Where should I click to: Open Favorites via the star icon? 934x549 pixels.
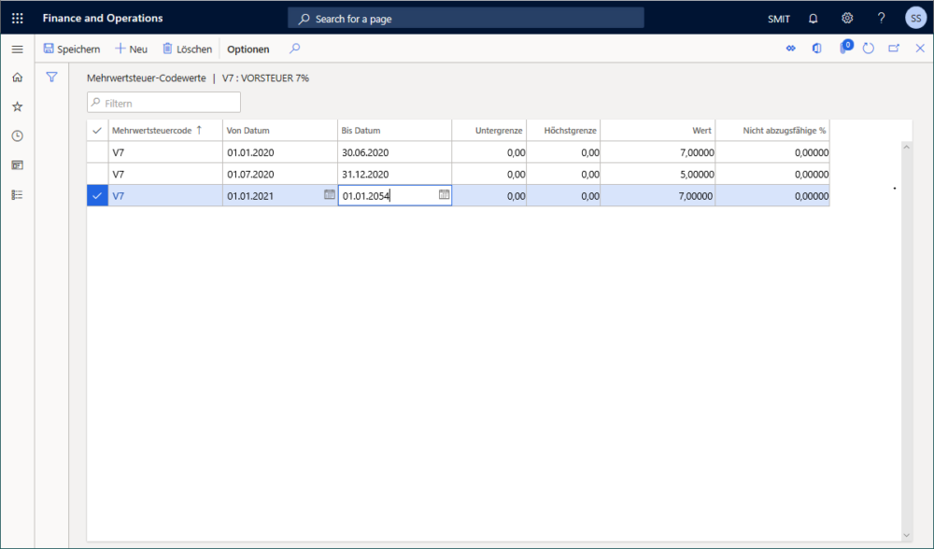[x=17, y=106]
